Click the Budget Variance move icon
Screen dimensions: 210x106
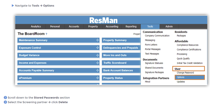click(x=97, y=55)
